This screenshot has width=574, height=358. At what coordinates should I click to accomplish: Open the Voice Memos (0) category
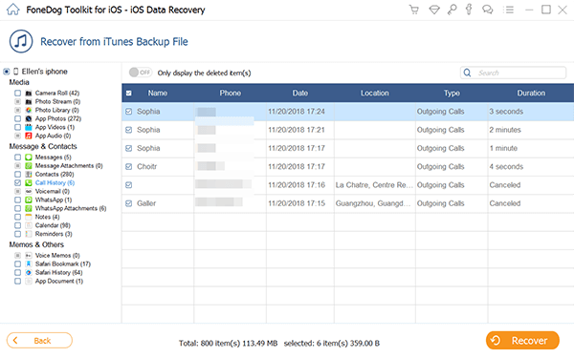pos(57,255)
